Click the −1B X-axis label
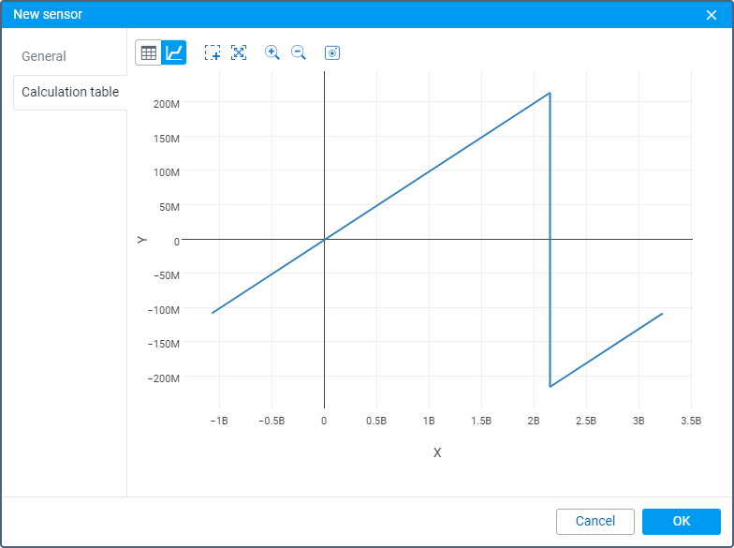 point(219,421)
